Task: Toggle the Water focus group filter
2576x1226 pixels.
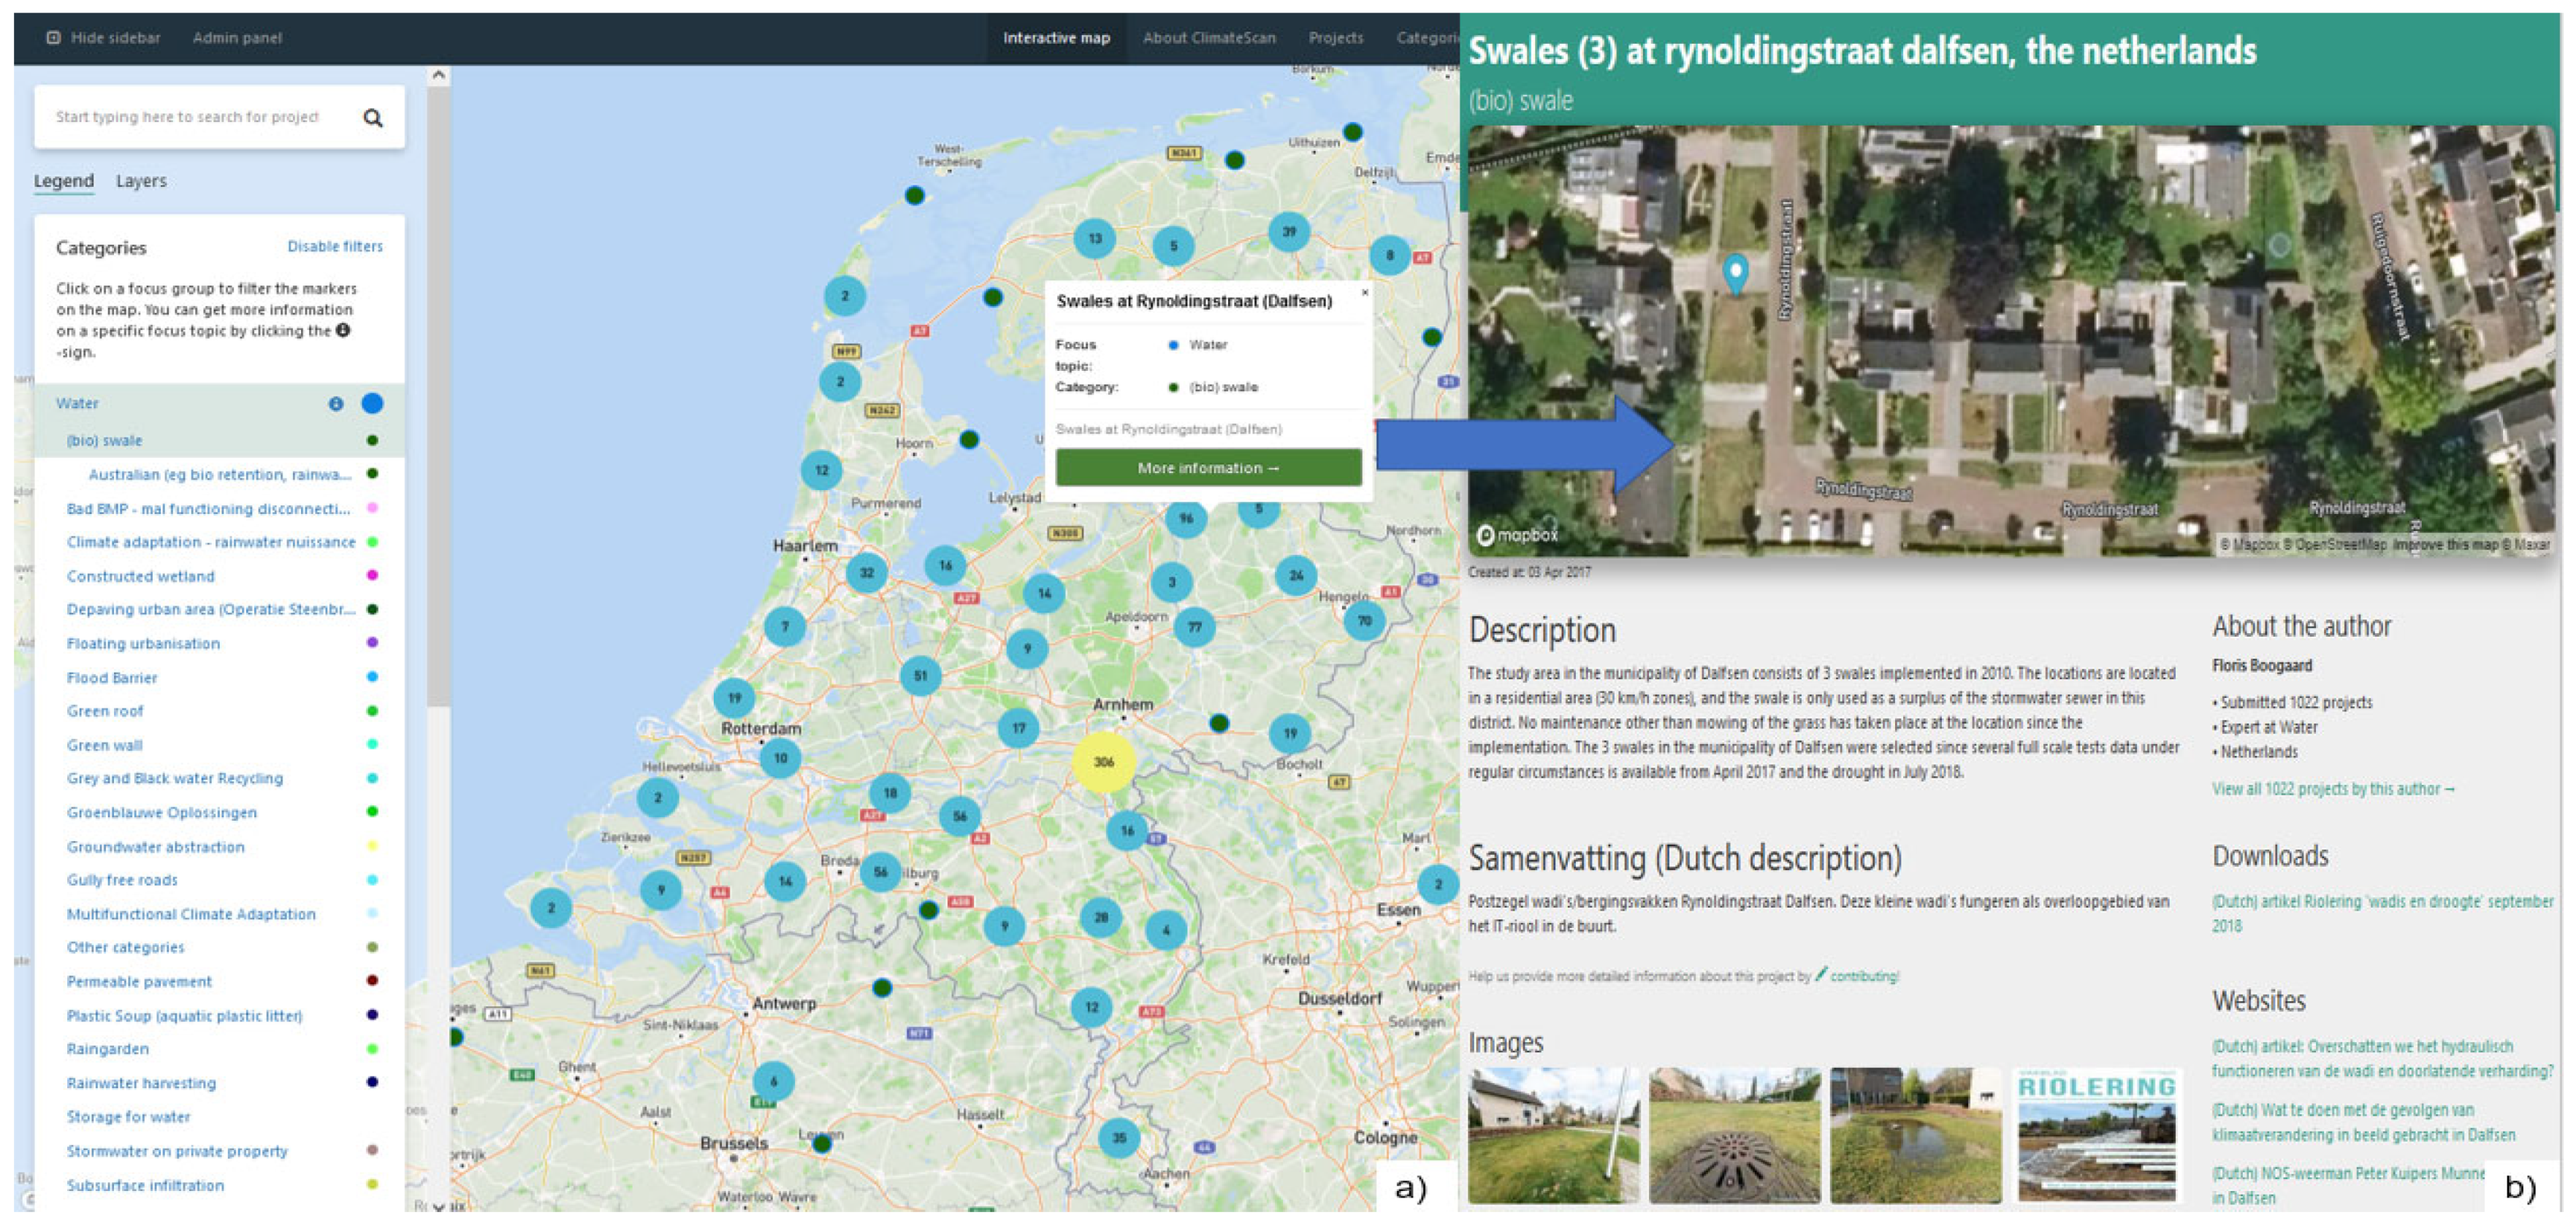Action: [77, 404]
